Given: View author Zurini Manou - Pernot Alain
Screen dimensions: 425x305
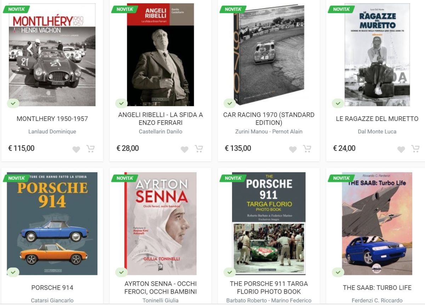Looking at the screenshot, I should 269,132.
